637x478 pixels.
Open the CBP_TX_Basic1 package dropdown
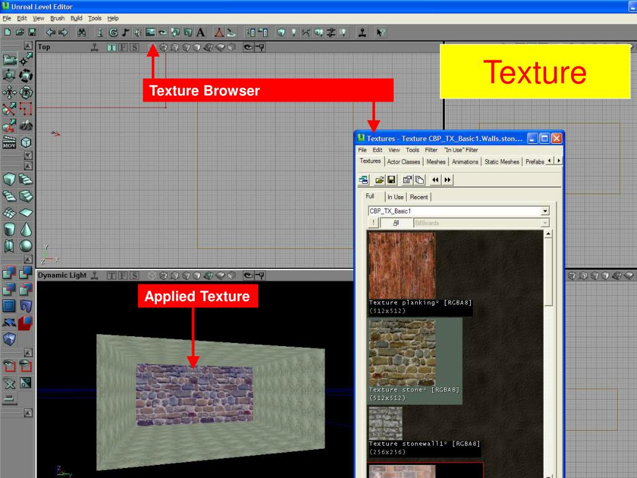[x=545, y=212]
